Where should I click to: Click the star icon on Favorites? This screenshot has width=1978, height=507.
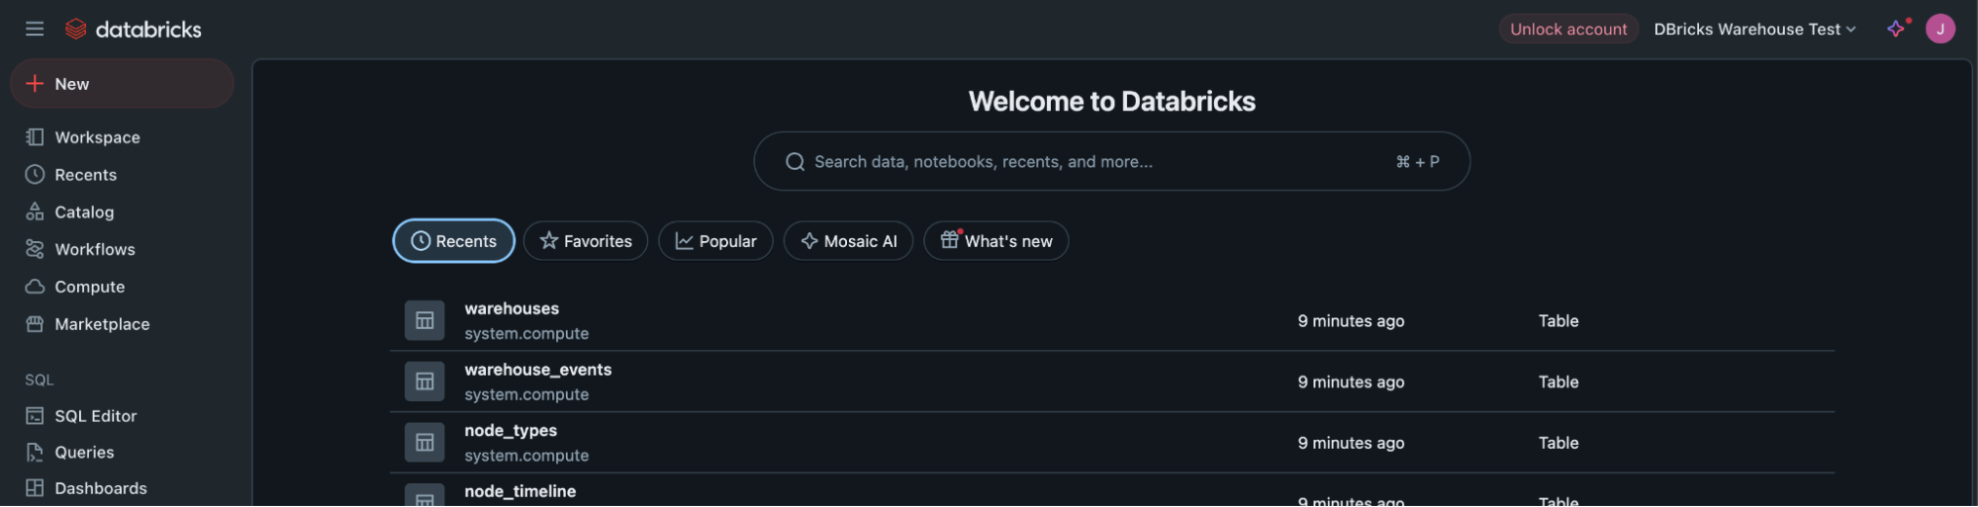548,240
